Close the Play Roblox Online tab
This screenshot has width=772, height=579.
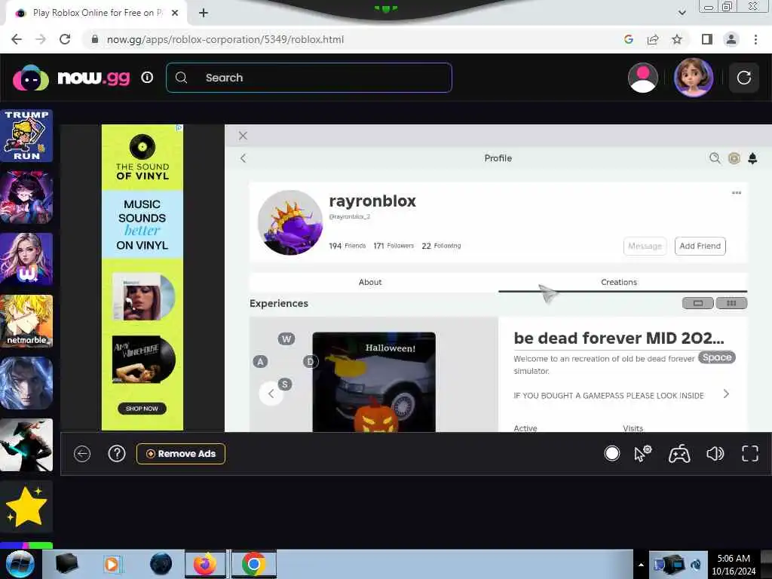(x=175, y=13)
